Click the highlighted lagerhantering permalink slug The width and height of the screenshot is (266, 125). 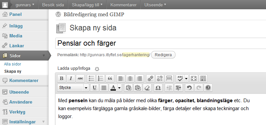coord(136,55)
